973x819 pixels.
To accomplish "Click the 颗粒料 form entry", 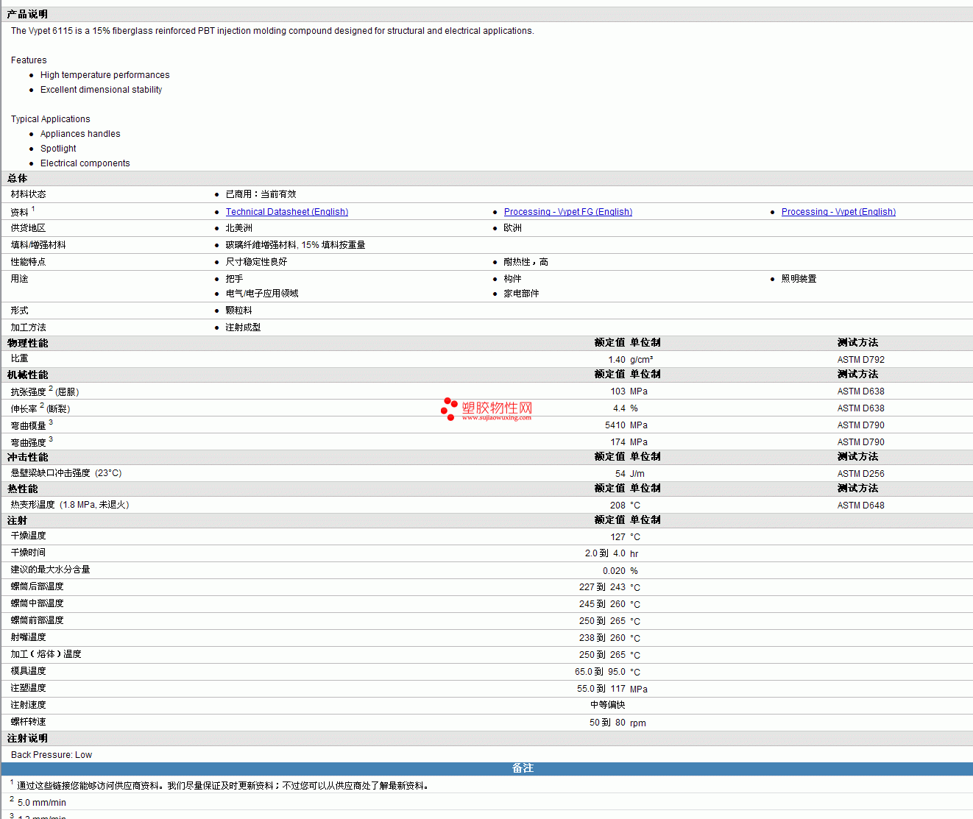I will pyautogui.click(x=239, y=311).
